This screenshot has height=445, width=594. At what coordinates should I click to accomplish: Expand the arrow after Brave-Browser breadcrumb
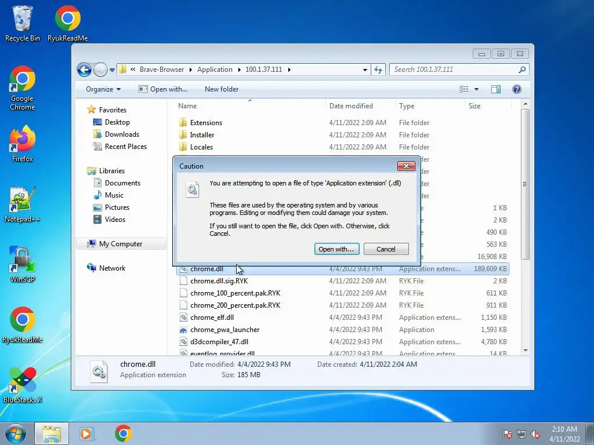[190, 70]
